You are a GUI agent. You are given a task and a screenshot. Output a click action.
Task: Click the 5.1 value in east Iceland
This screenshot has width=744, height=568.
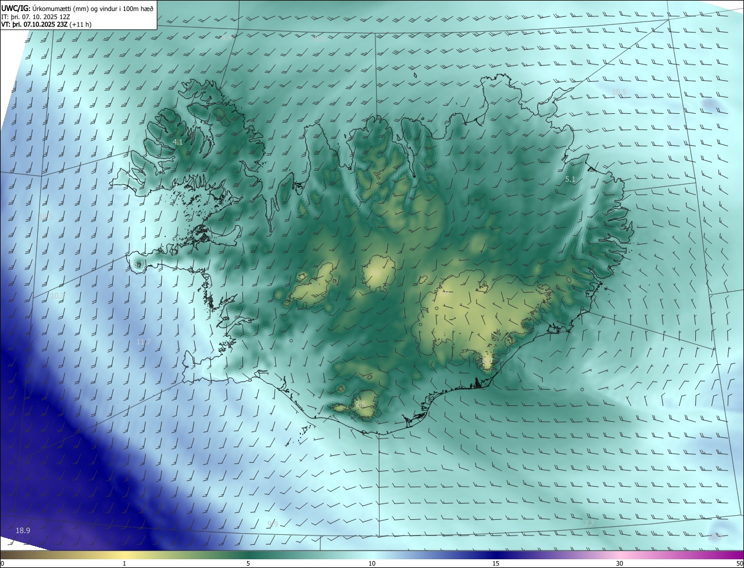point(570,179)
